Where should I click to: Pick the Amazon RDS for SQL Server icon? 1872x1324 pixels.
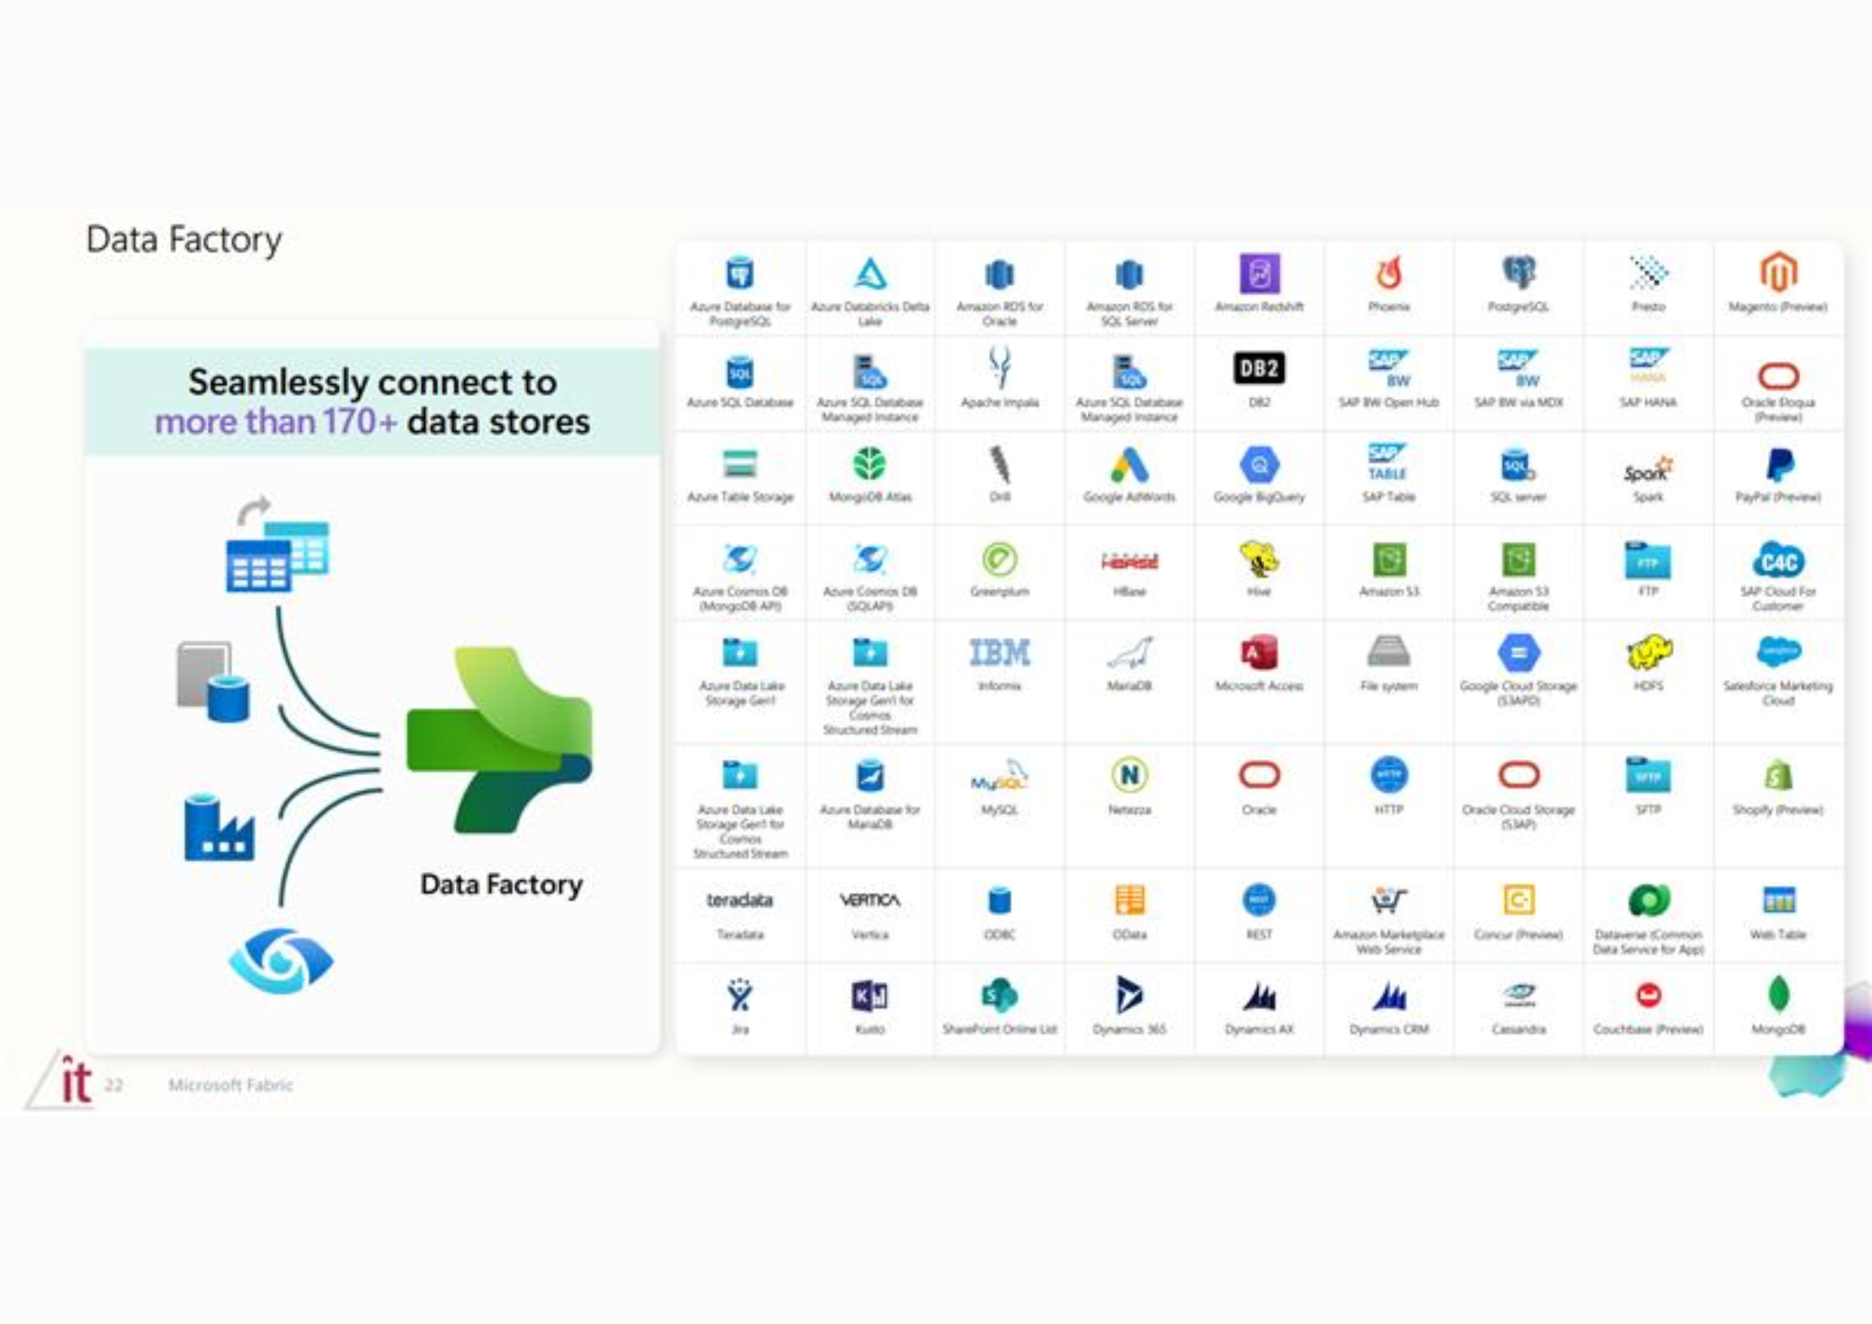tap(1129, 274)
